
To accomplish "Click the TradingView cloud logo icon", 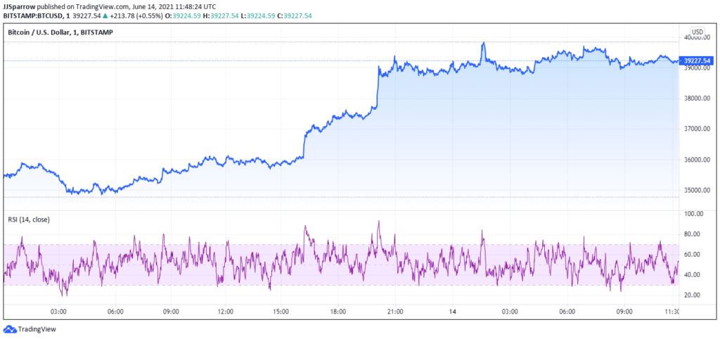I will 10,328.
